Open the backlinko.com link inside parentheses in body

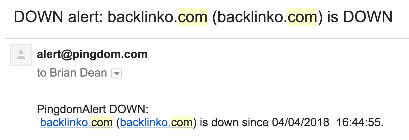pyautogui.click(x=156, y=123)
